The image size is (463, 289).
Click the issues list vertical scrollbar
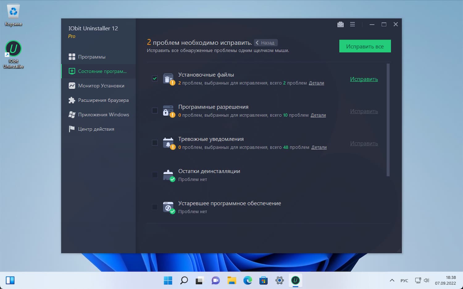tap(388, 120)
